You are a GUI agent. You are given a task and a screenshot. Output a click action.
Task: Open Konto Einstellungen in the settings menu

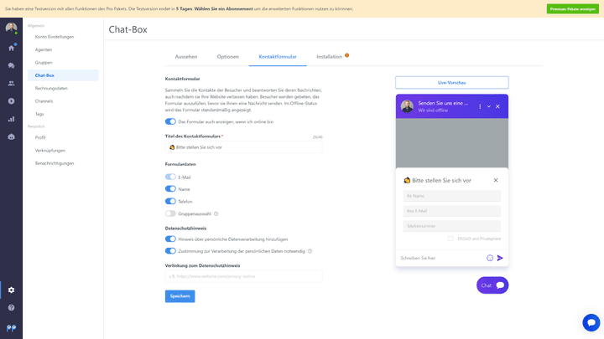[x=55, y=37]
